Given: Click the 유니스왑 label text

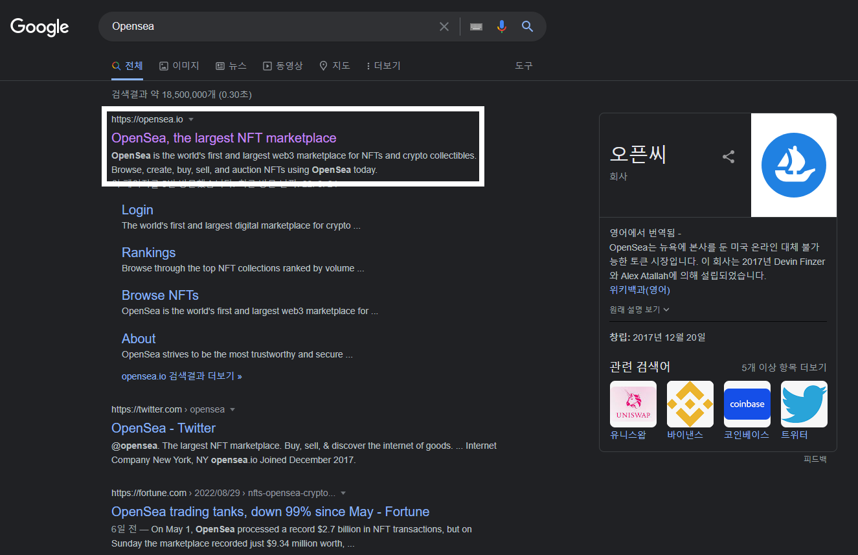Looking at the screenshot, I should pyautogui.click(x=628, y=435).
